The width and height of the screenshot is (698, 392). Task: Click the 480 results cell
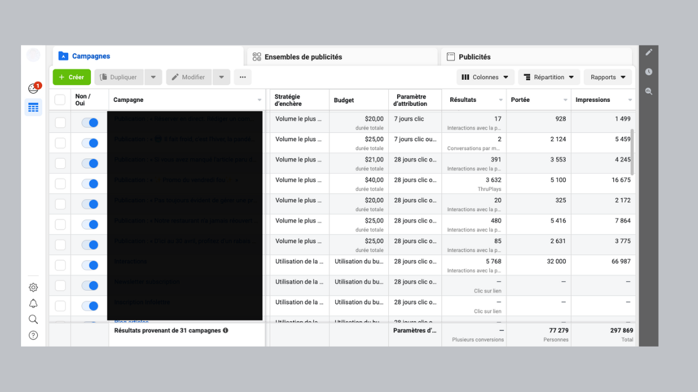(475, 224)
